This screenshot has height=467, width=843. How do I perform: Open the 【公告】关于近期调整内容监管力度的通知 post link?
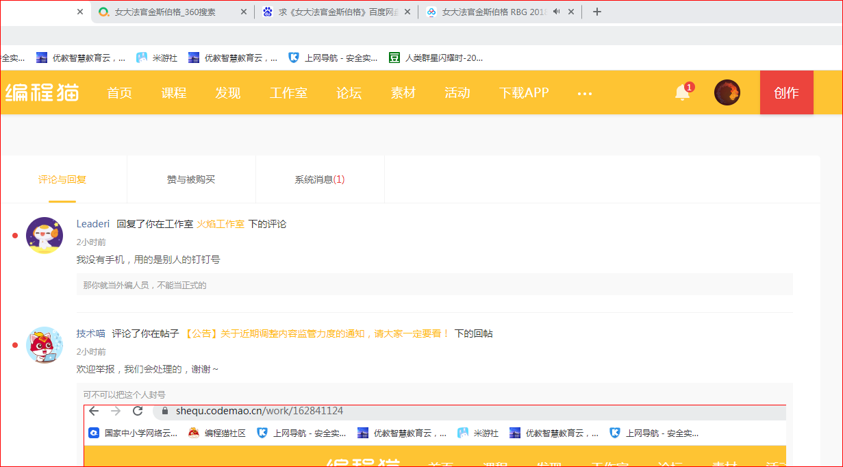click(x=316, y=333)
